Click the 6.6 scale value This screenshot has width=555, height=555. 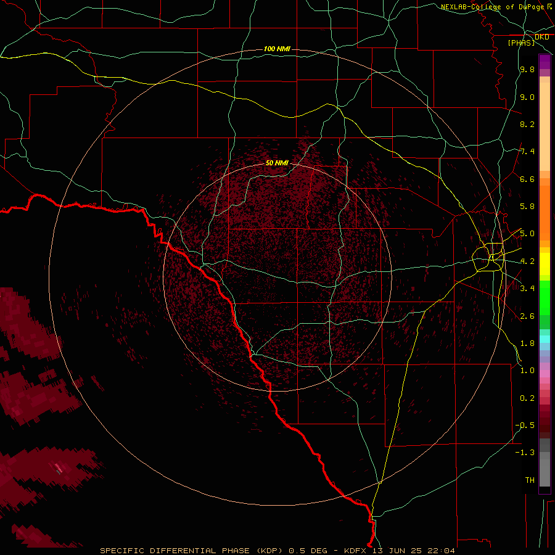click(x=527, y=179)
